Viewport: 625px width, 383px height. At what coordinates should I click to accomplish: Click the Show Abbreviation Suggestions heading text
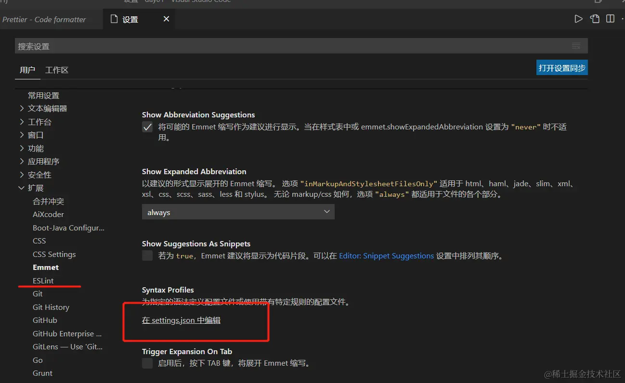[198, 115]
